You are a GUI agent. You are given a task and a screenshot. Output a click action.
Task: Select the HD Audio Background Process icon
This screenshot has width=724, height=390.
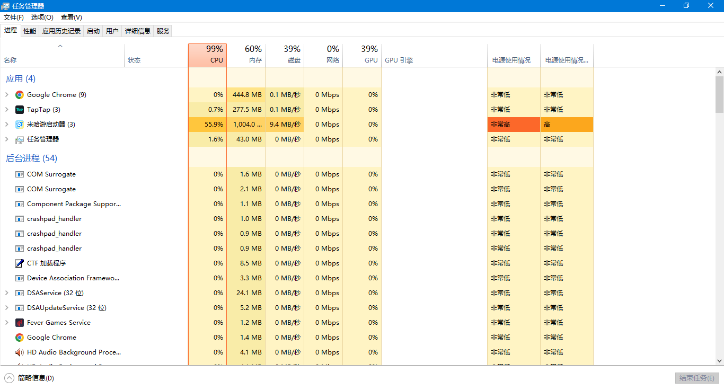pyautogui.click(x=20, y=352)
